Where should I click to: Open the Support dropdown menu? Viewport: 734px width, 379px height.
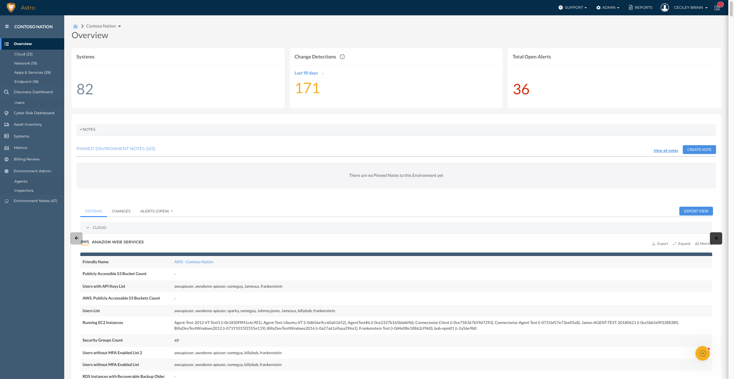pyautogui.click(x=573, y=8)
